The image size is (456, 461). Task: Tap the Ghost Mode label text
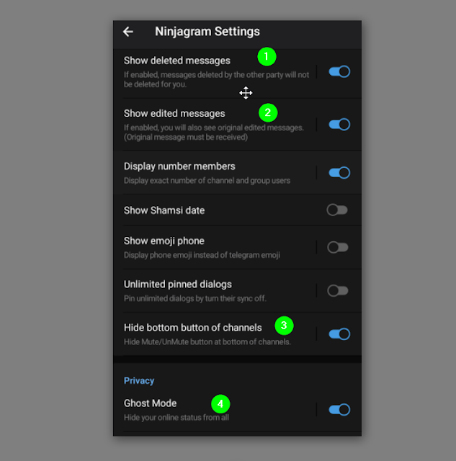(150, 403)
